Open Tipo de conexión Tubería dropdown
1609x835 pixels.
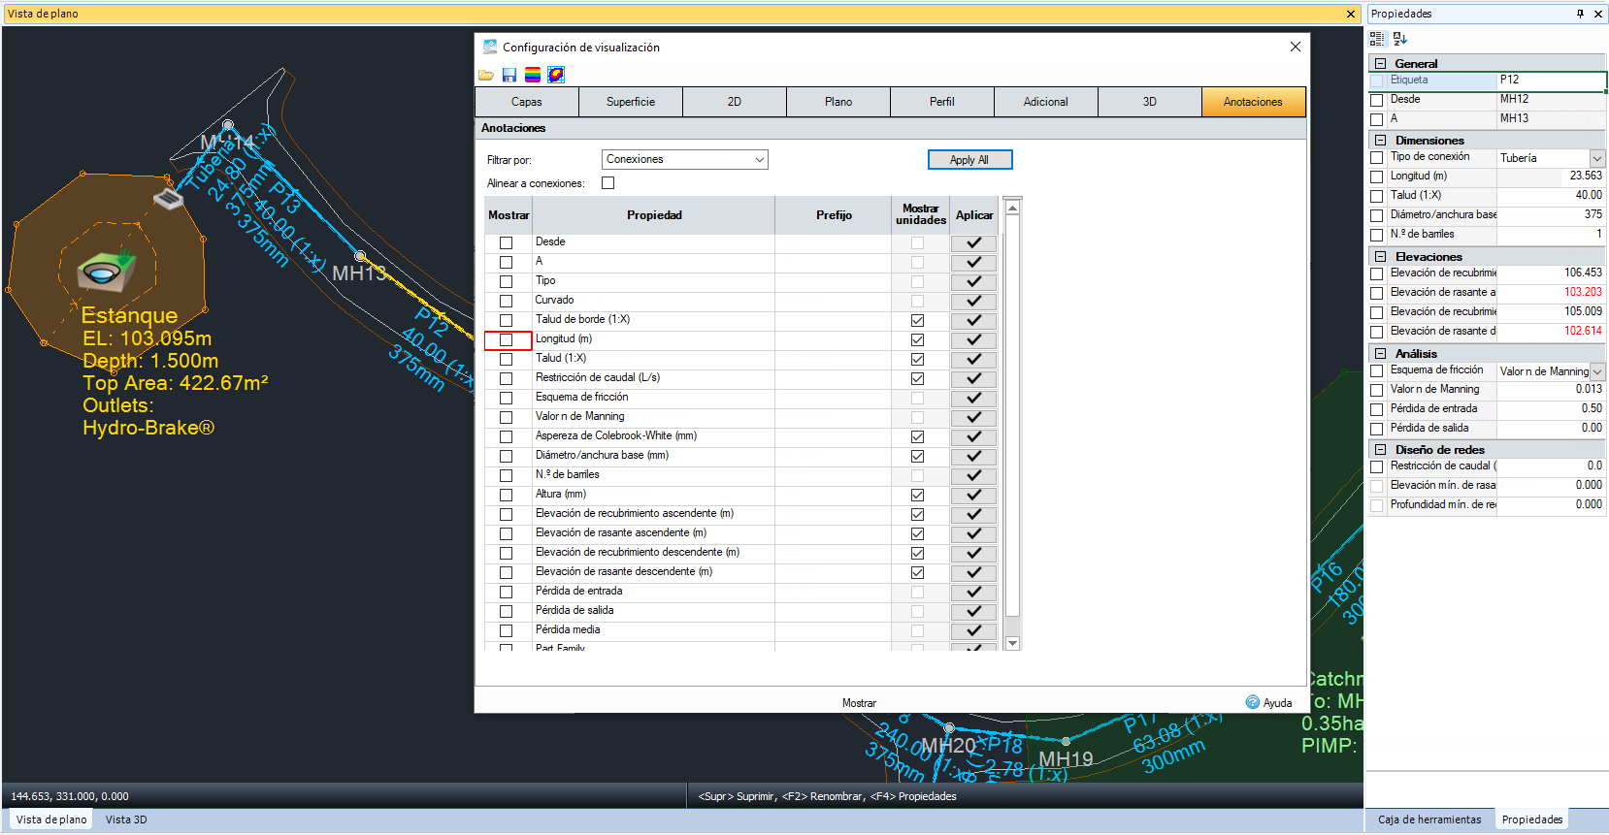(x=1597, y=158)
